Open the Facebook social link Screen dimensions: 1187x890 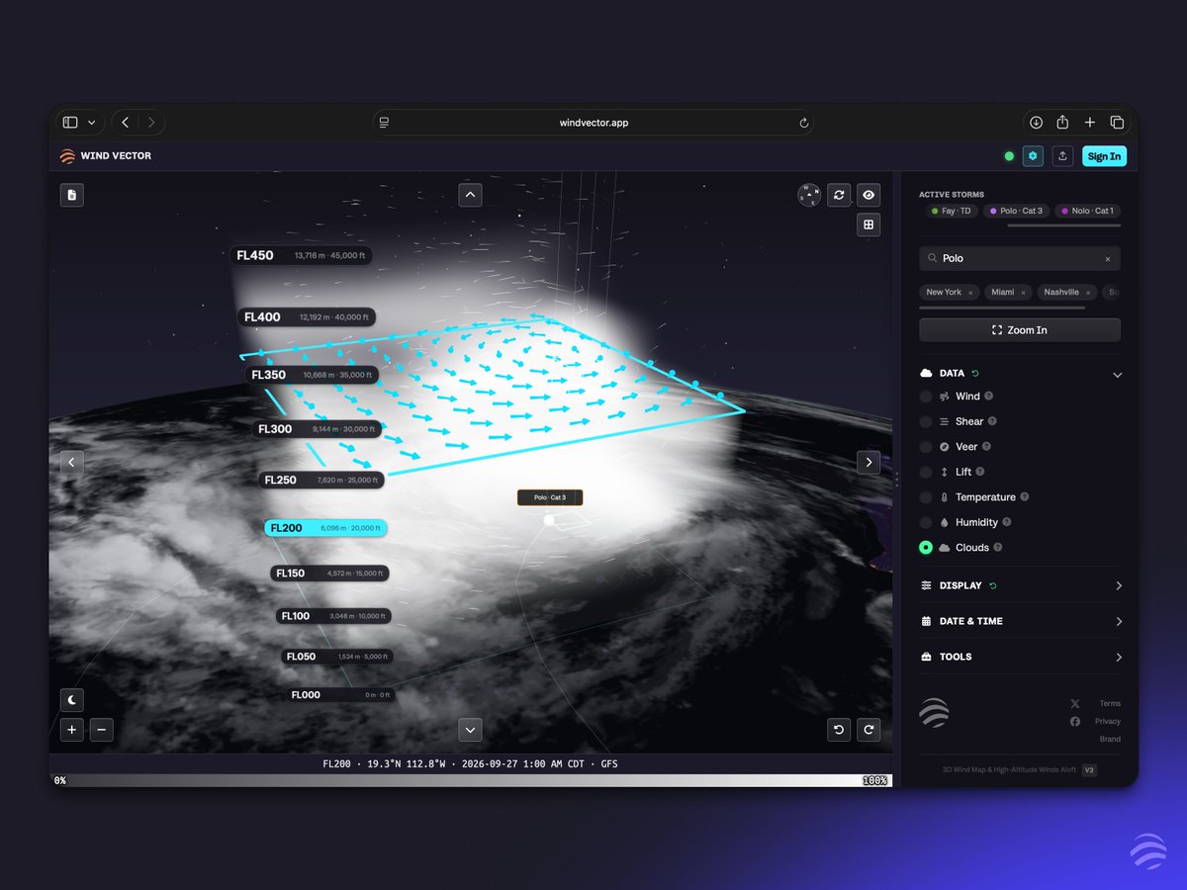coord(1075,722)
